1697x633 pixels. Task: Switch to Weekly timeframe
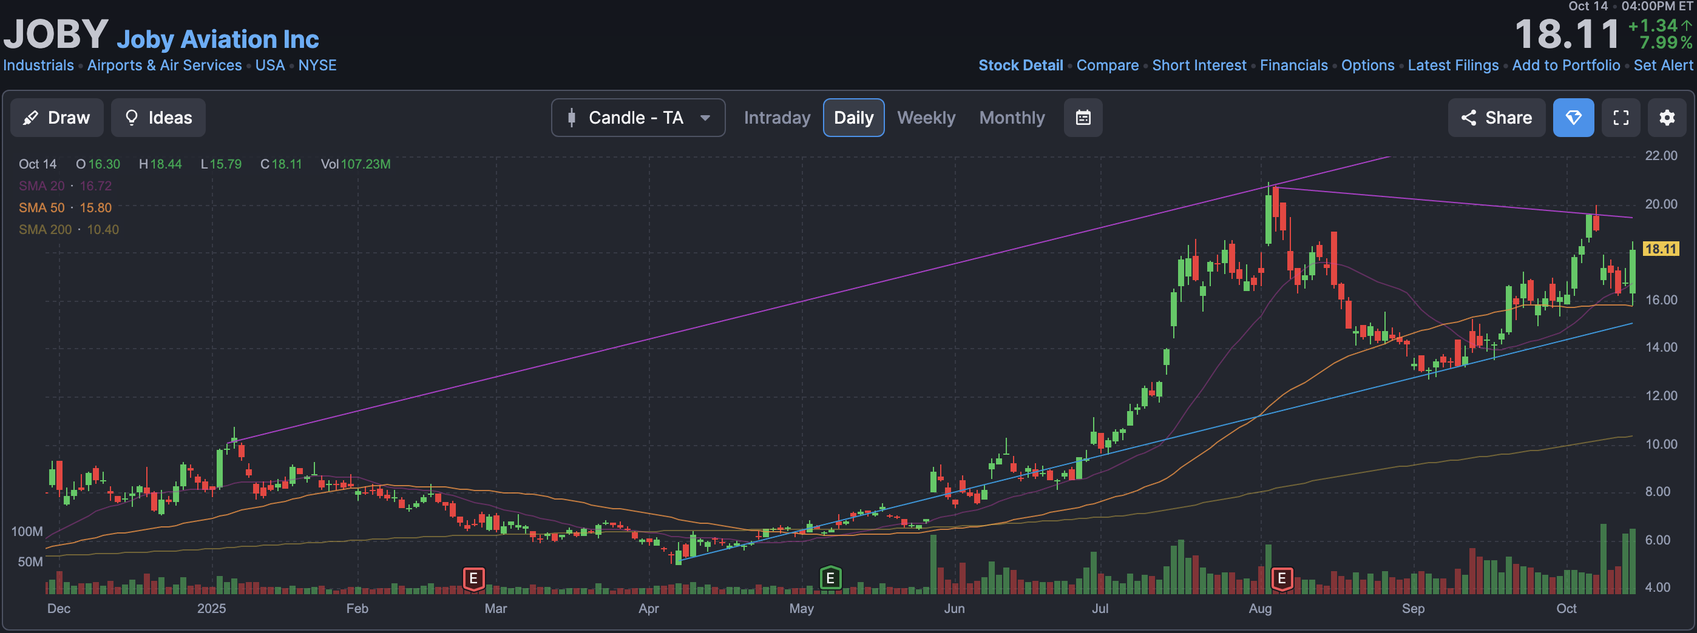926,118
